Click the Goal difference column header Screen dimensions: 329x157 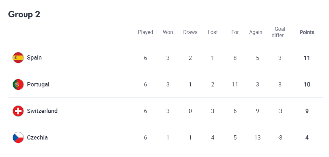pos(280,32)
